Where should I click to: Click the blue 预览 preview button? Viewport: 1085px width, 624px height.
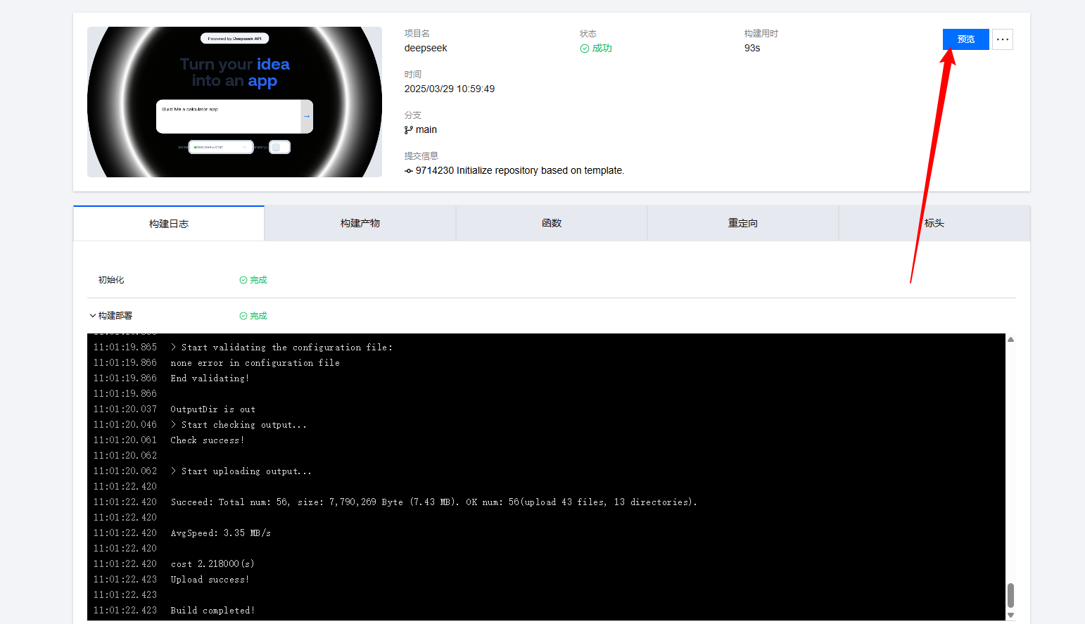pos(965,39)
